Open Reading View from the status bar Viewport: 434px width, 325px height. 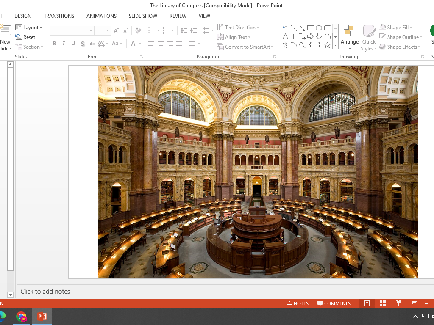coord(398,303)
